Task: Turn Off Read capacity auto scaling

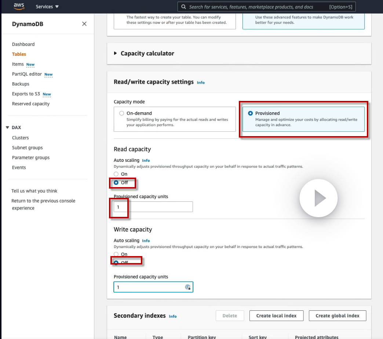Action: 116,182
